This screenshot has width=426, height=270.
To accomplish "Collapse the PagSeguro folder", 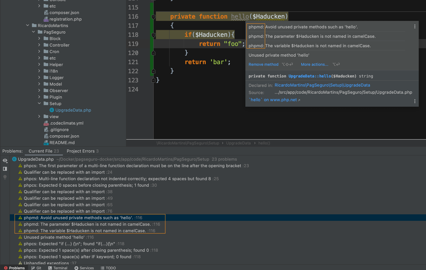I will click(x=34, y=32).
